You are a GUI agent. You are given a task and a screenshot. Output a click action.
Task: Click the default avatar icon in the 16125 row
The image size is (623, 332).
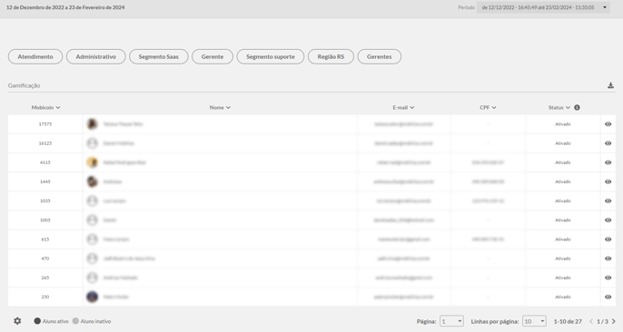coord(93,143)
